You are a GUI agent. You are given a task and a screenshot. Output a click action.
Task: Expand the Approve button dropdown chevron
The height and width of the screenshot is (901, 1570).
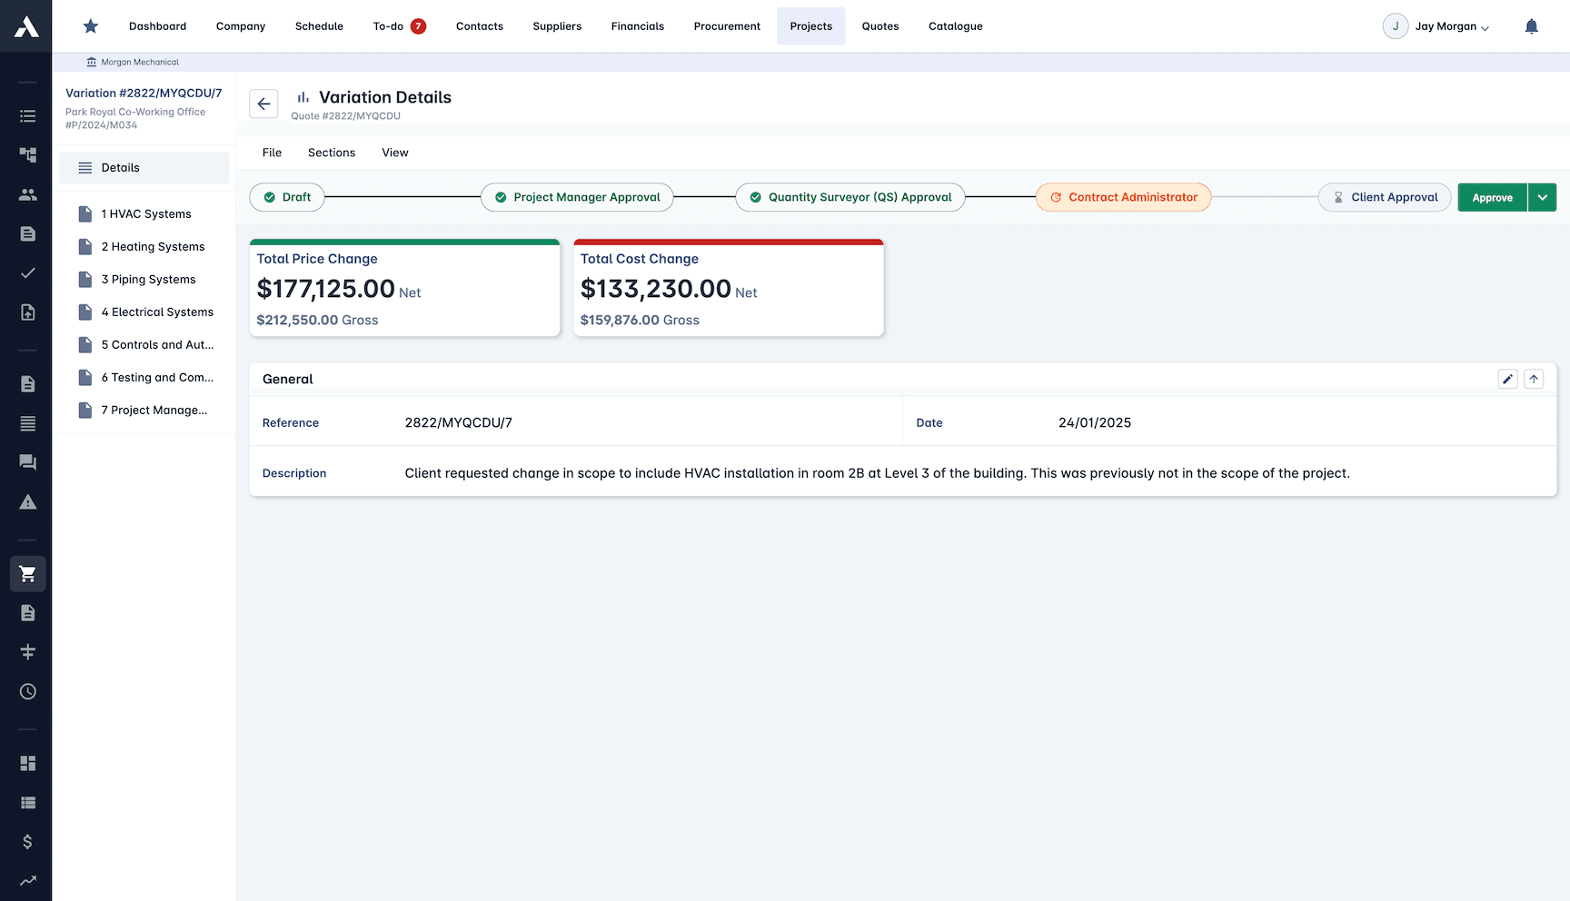pyautogui.click(x=1542, y=197)
